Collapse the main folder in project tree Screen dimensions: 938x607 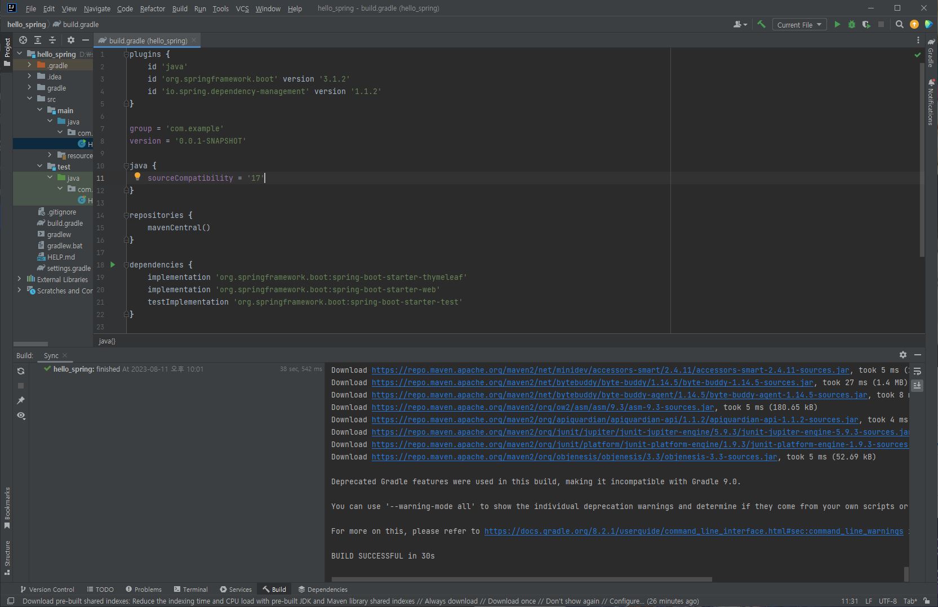(40, 110)
